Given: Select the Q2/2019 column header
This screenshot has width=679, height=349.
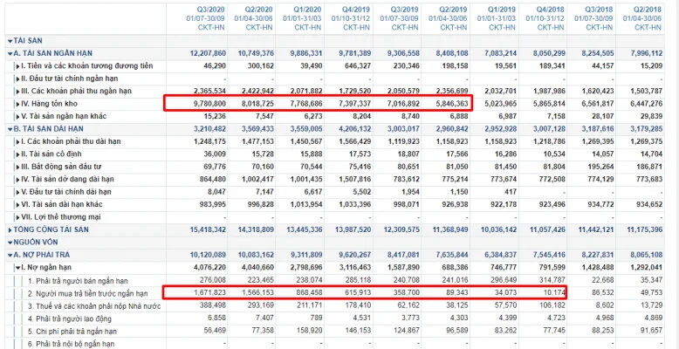Looking at the screenshot, I should 455,9.
